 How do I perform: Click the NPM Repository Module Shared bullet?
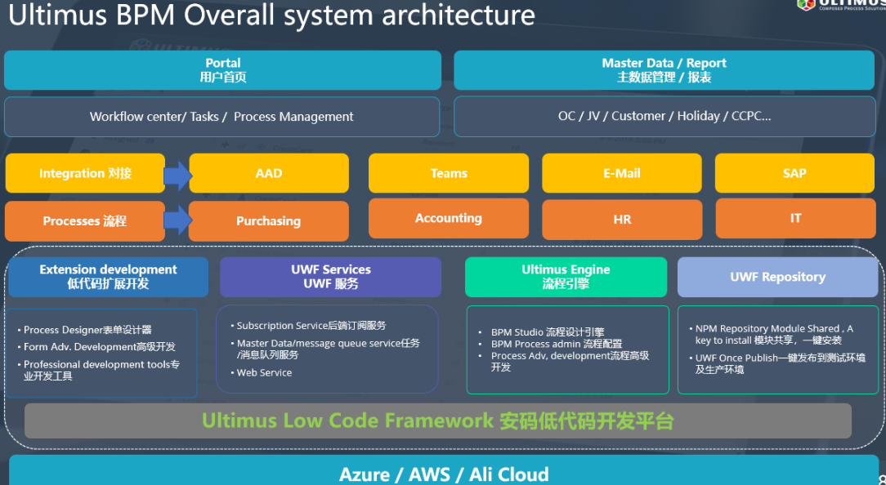point(772,334)
